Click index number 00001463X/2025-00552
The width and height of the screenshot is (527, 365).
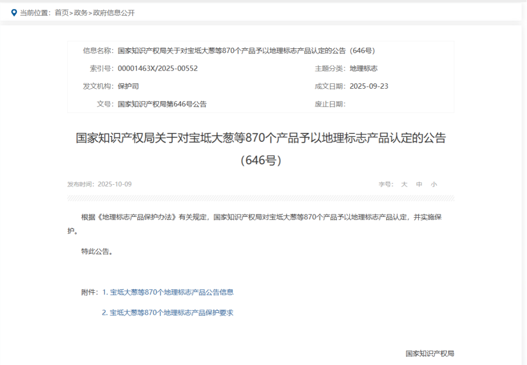click(x=158, y=69)
